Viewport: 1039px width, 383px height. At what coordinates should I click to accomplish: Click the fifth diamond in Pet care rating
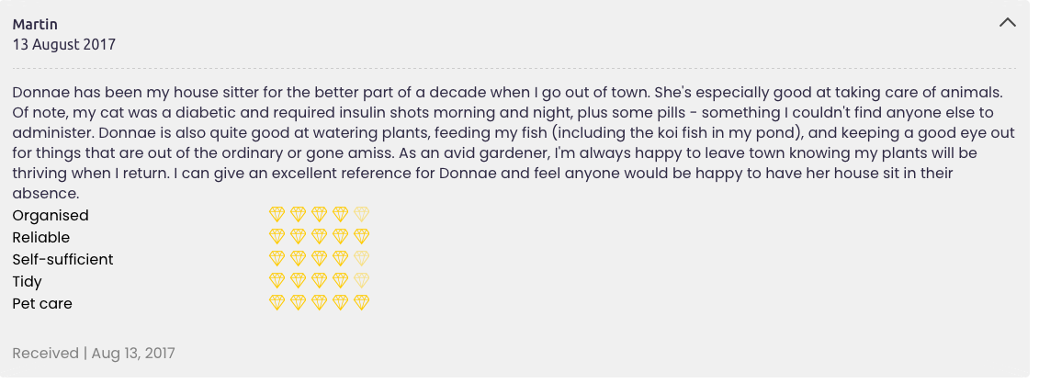click(x=361, y=303)
